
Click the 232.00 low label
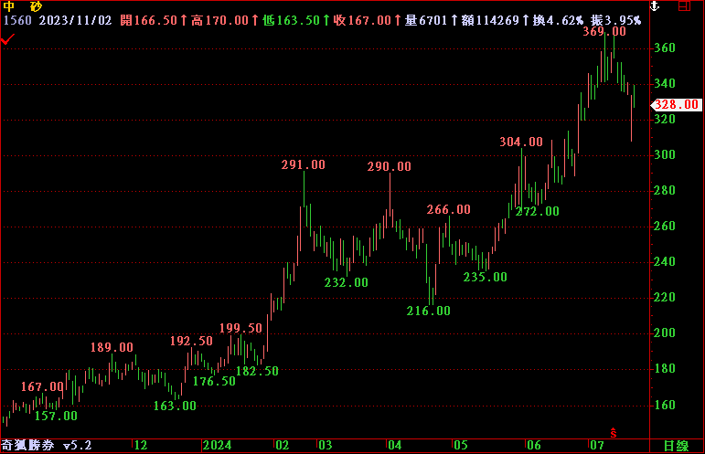[x=347, y=282]
